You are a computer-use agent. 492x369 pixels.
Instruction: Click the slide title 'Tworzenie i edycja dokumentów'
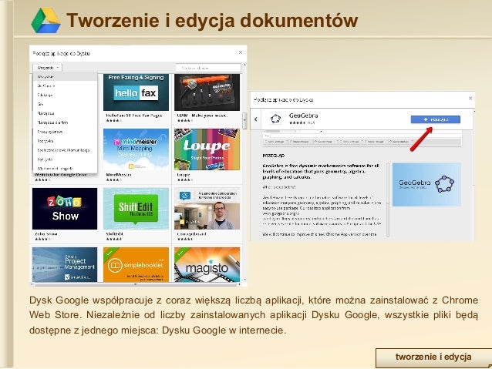pyautogui.click(x=212, y=20)
